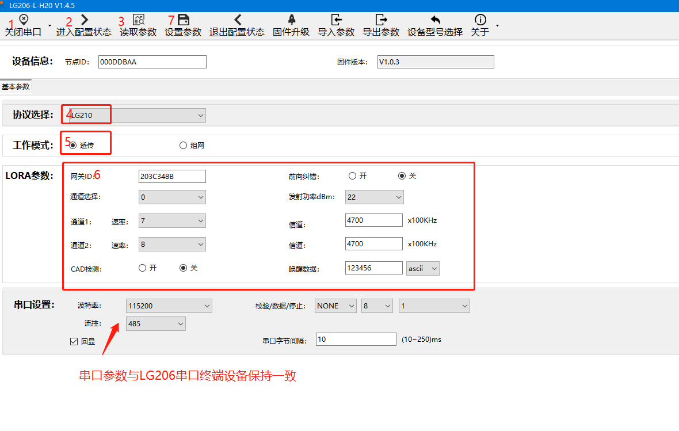Image resolution: width=679 pixels, height=431 pixels.
Task: Turn on 前向纠错 with 开 radio button
Action: pyautogui.click(x=352, y=176)
